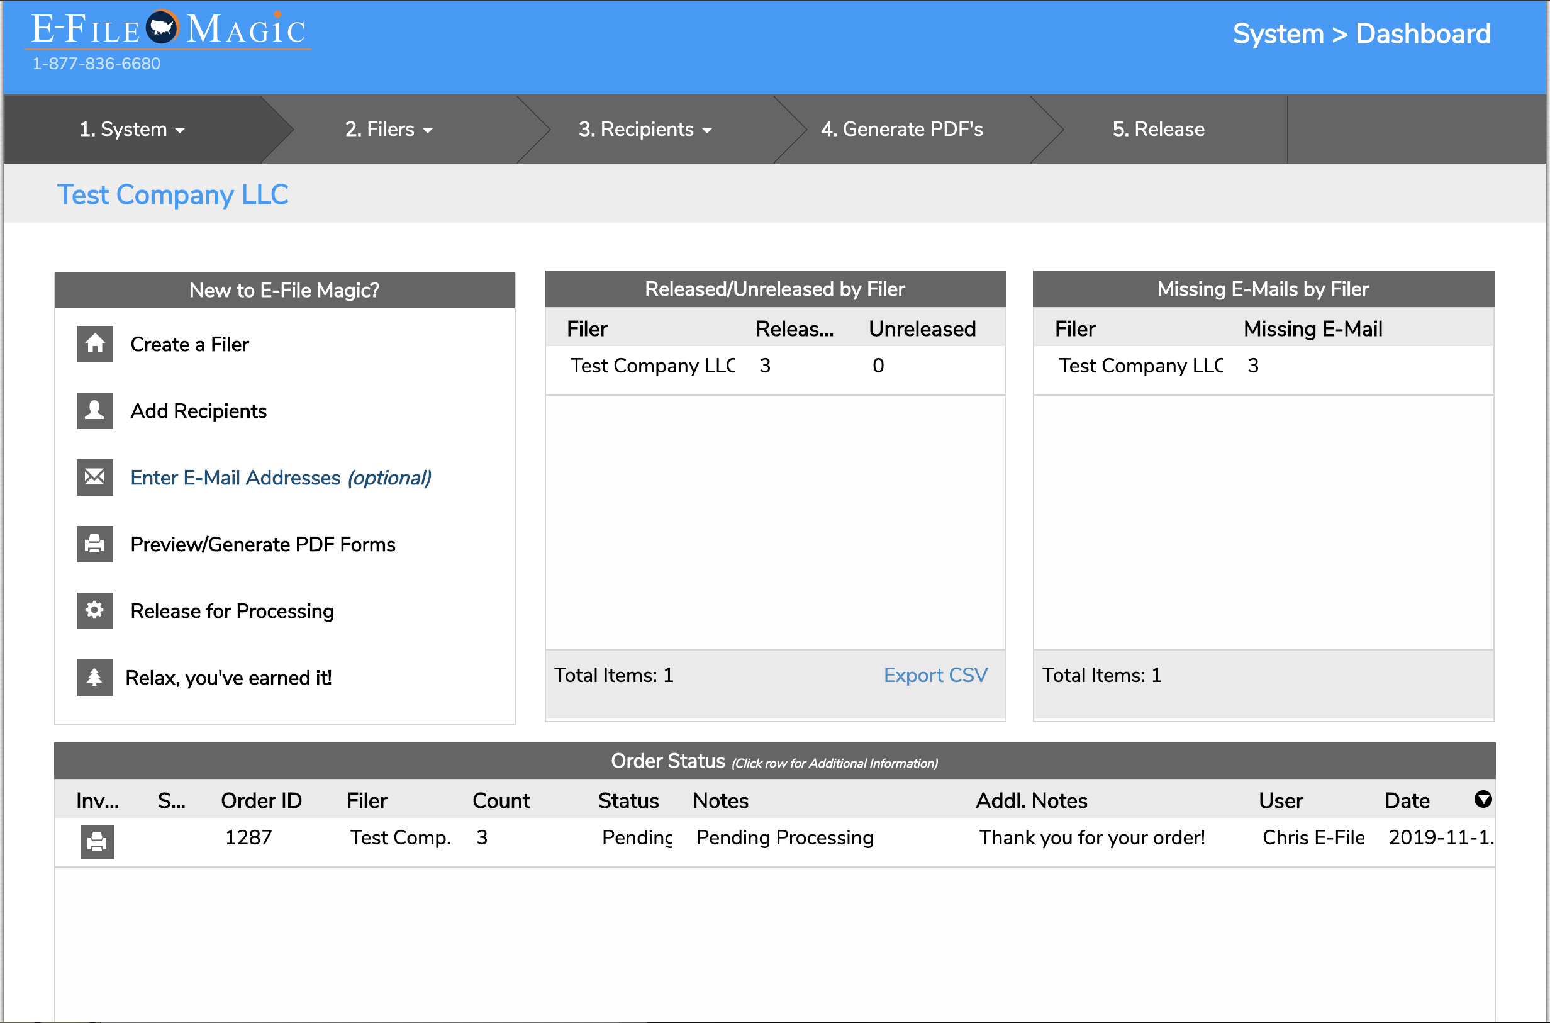Expand the 1. System dropdown menu
1550x1023 pixels.
point(133,129)
